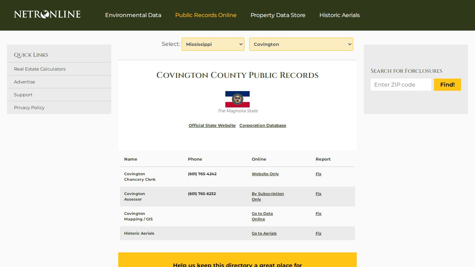Screen dimensions: 475x267
Task: Click Fix for Covington Mapping / GIS
Action: pos(319,213)
